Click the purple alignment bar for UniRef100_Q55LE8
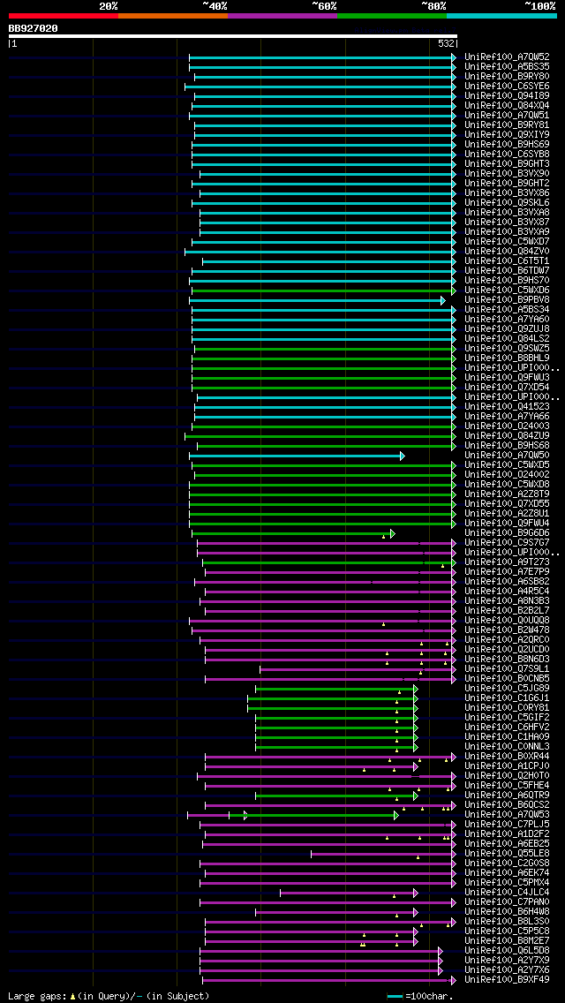The width and height of the screenshot is (565, 1003). pos(383,854)
